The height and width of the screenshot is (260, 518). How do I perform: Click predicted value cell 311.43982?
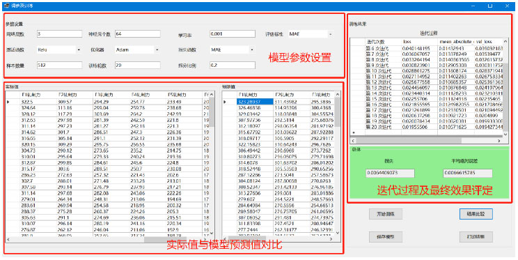pos(285,102)
